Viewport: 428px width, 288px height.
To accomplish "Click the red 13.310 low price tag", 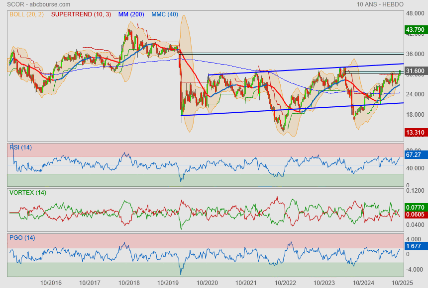I will click(x=415, y=133).
